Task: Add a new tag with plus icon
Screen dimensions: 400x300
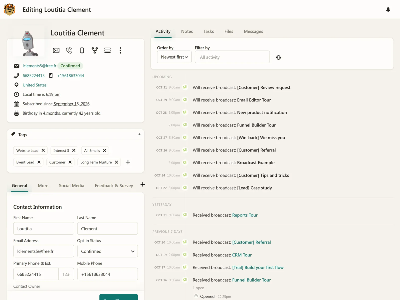Action: [x=128, y=162]
